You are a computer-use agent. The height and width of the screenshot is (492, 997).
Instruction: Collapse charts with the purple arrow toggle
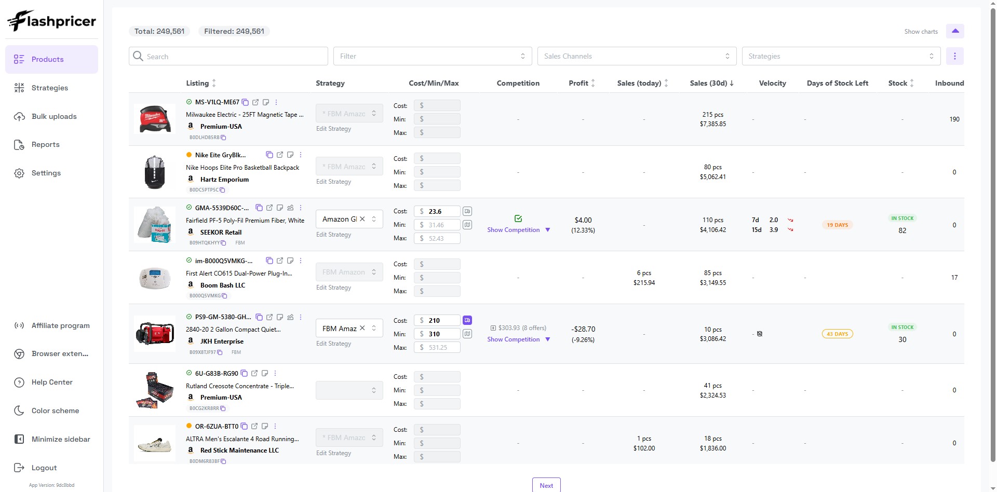point(955,31)
